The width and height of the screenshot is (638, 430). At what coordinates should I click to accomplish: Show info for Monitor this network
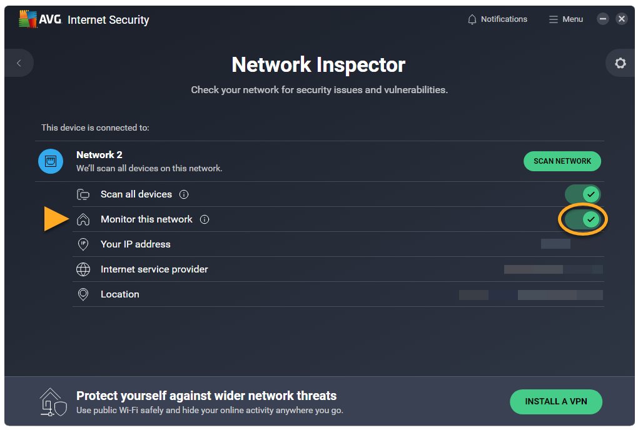point(205,219)
